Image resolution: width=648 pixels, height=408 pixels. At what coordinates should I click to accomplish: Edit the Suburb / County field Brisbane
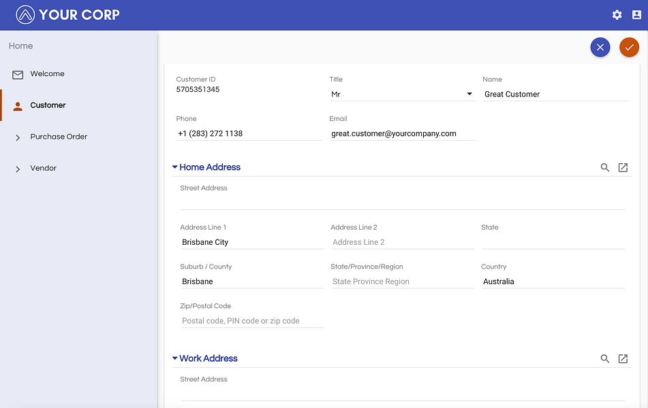click(x=252, y=282)
